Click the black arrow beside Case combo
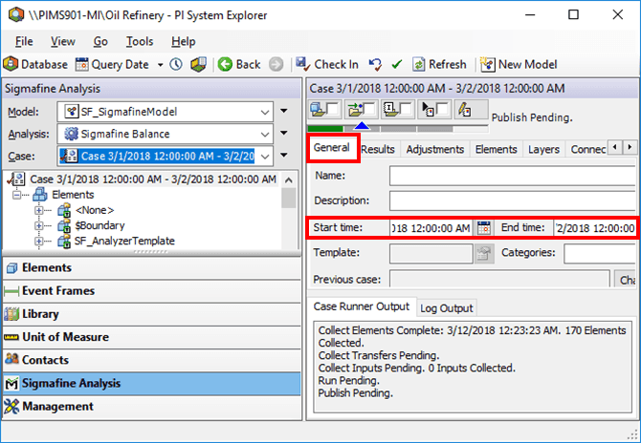The height and width of the screenshot is (443, 641). tap(284, 155)
